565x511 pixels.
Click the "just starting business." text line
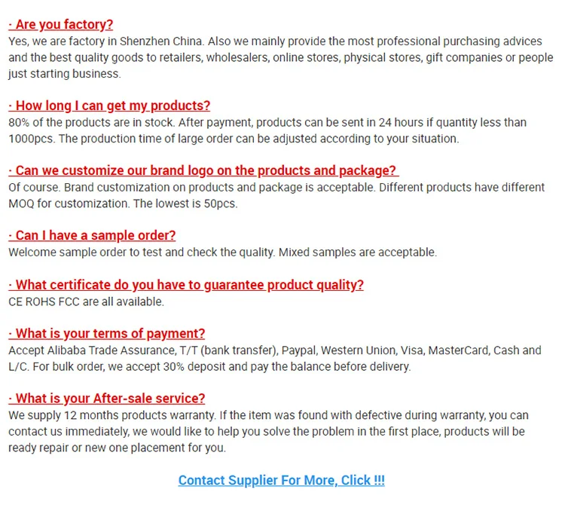[64, 74]
